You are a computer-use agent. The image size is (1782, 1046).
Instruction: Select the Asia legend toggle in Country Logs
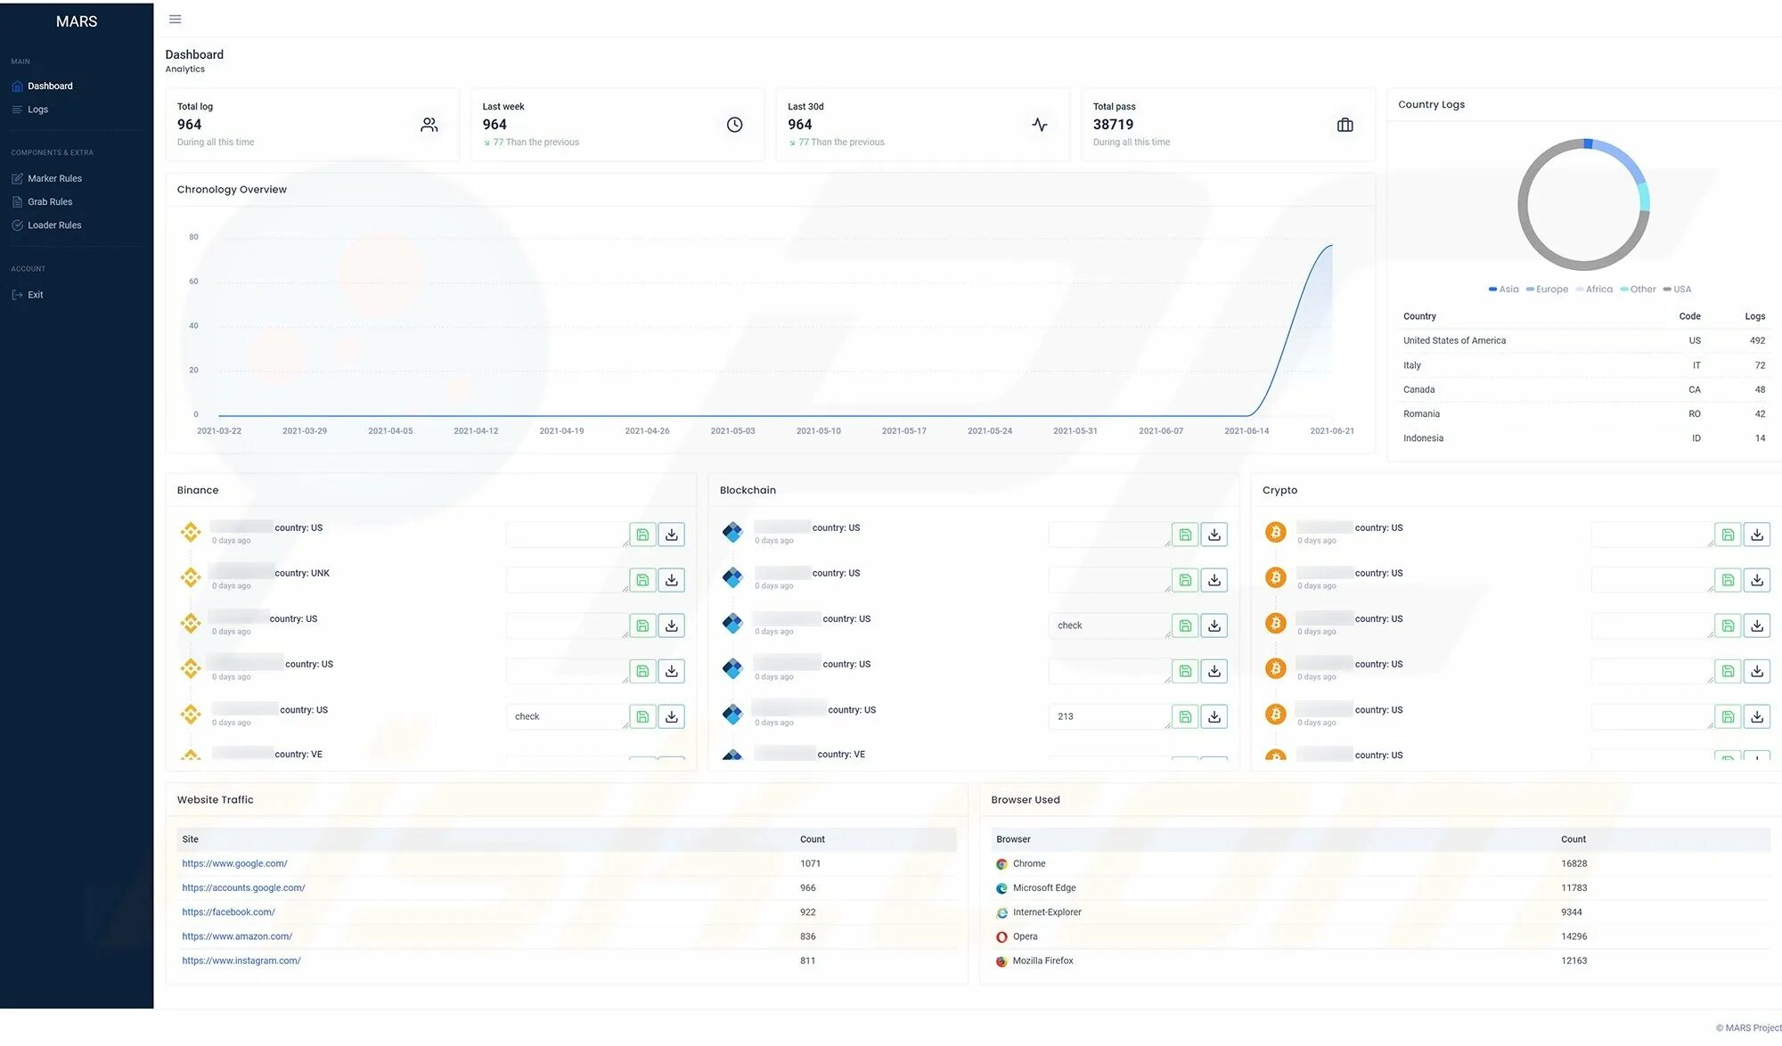tap(1503, 290)
